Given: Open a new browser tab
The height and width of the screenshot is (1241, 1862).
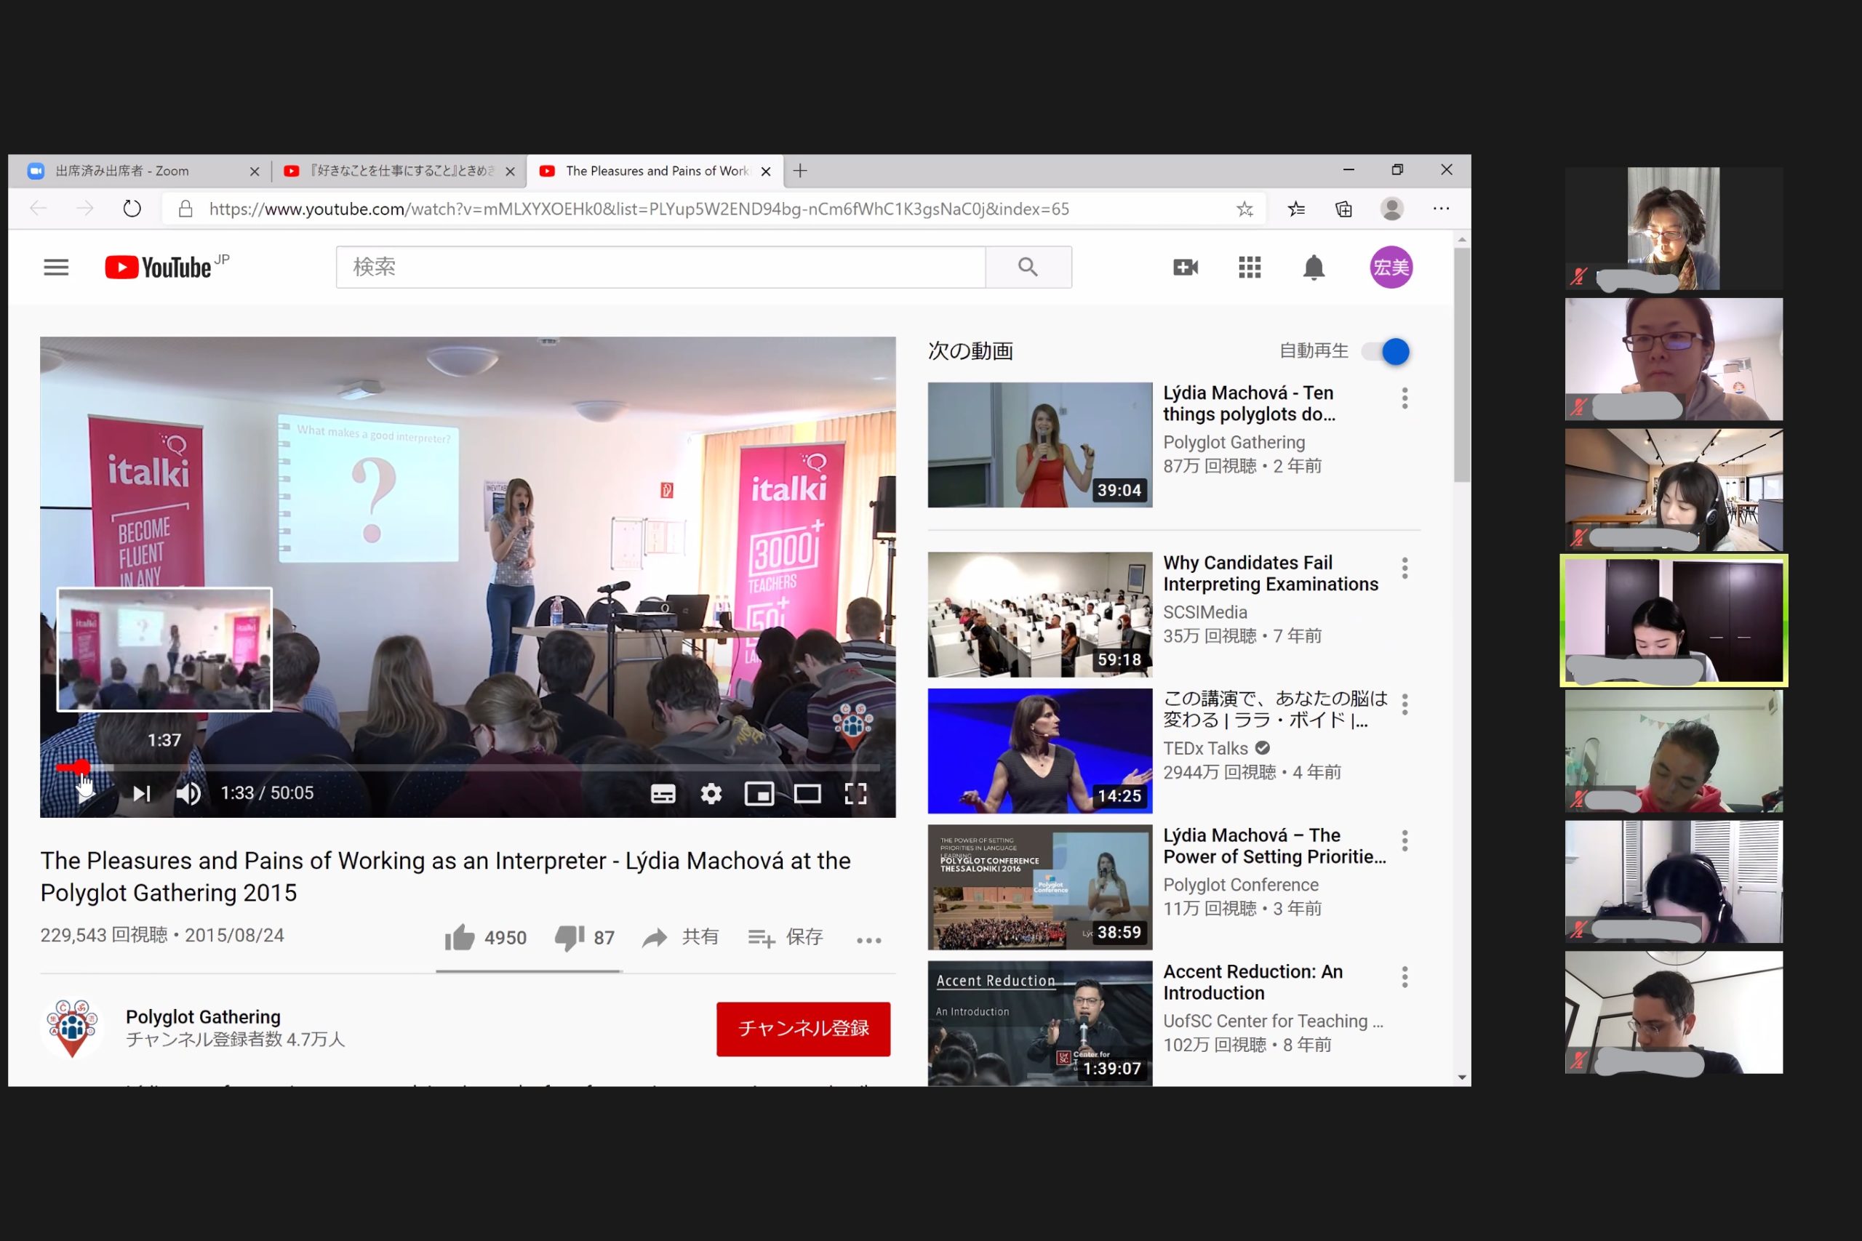Looking at the screenshot, I should (x=800, y=171).
